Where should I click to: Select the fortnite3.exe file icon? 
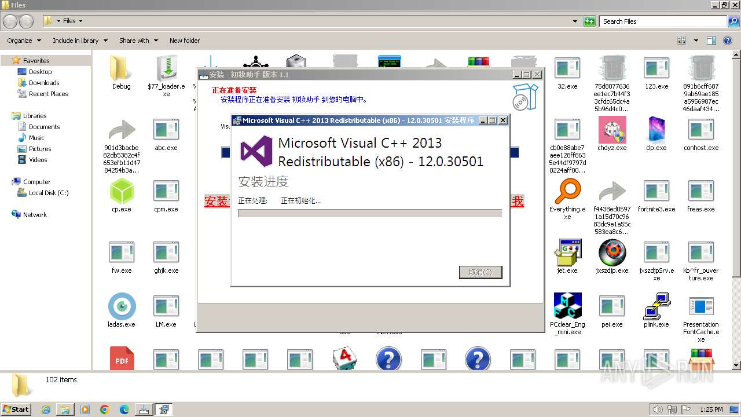pyautogui.click(x=656, y=191)
